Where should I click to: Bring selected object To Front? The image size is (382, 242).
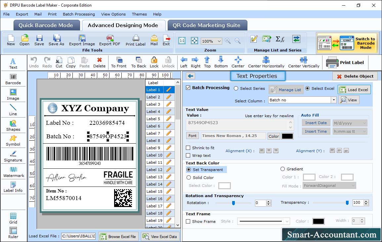119,62
